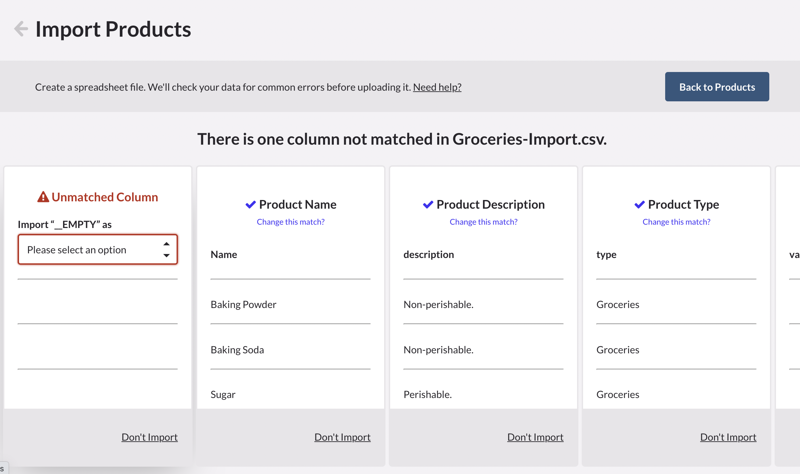Click Don't Import under the Product Description column

pos(535,437)
